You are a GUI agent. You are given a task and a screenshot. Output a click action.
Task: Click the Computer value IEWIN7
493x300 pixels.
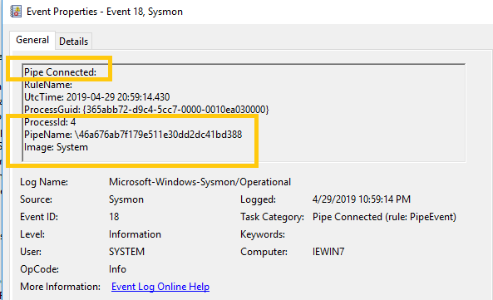(328, 252)
